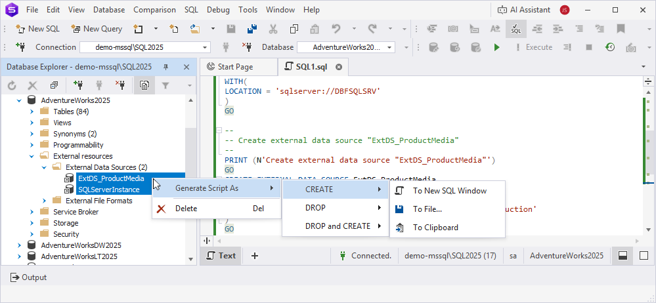Click the split editor icon above scrollbar
The height and width of the screenshot is (303, 656).
click(x=648, y=81)
